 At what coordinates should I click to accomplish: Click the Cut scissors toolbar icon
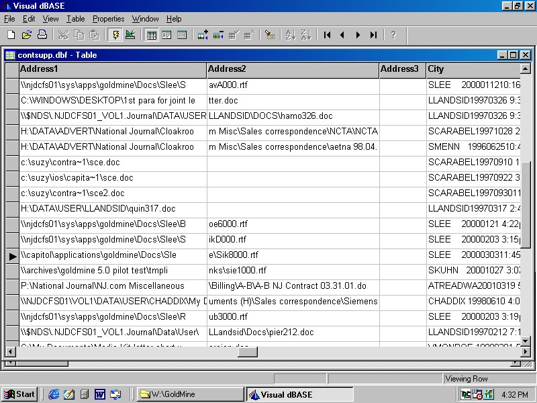pos(63,35)
